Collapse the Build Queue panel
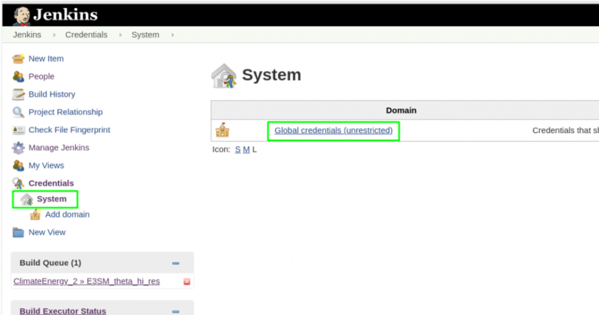The image size is (599, 315). 176,263
